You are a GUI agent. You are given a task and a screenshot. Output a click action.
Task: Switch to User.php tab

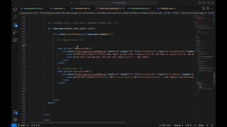pyautogui.click(x=57, y=8)
